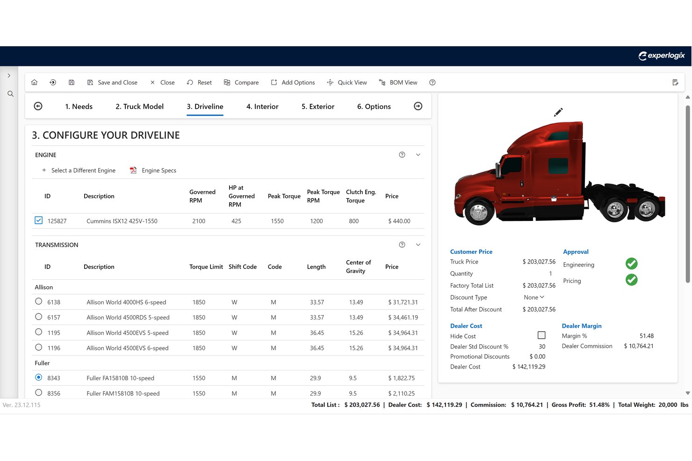
Task: Click Save and Close button
Action: (x=112, y=83)
